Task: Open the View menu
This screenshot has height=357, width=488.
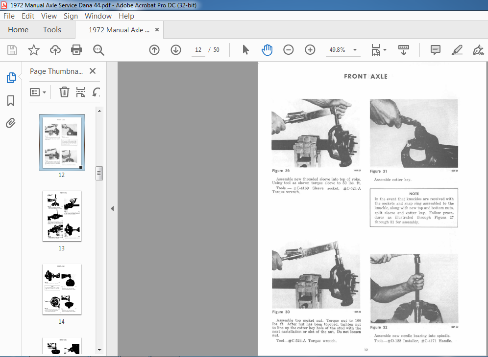Action: coord(49,16)
